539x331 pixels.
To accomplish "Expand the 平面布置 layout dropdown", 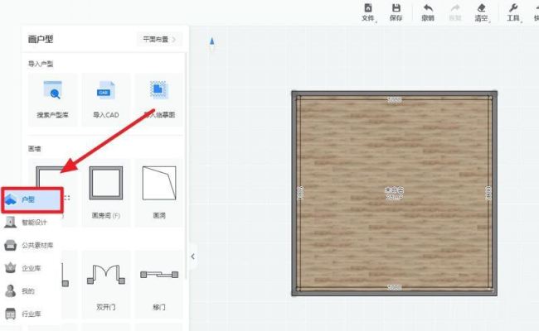I will tap(158, 38).
